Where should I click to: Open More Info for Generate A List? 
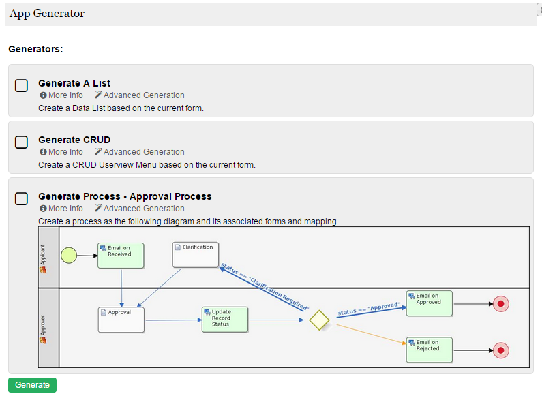point(61,95)
